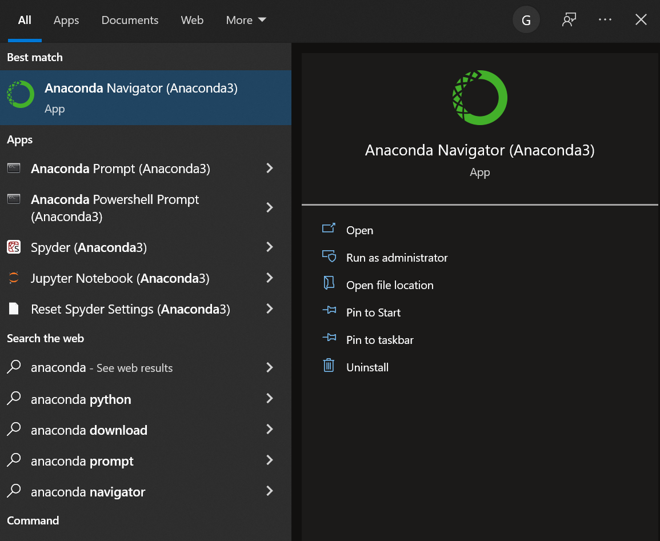Expand 'anaconda - See web results' chevron
This screenshot has width=660, height=541.
click(270, 368)
